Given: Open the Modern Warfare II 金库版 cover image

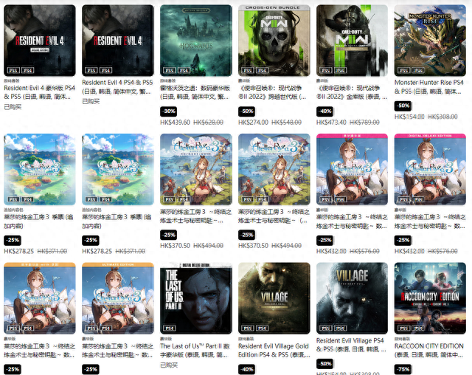Looking at the screenshot, I should 352,41.
